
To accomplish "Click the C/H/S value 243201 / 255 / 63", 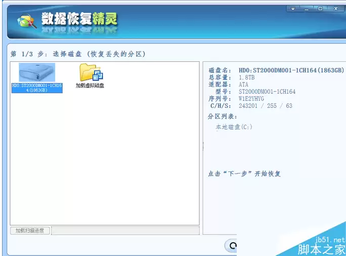I will pos(266,106).
